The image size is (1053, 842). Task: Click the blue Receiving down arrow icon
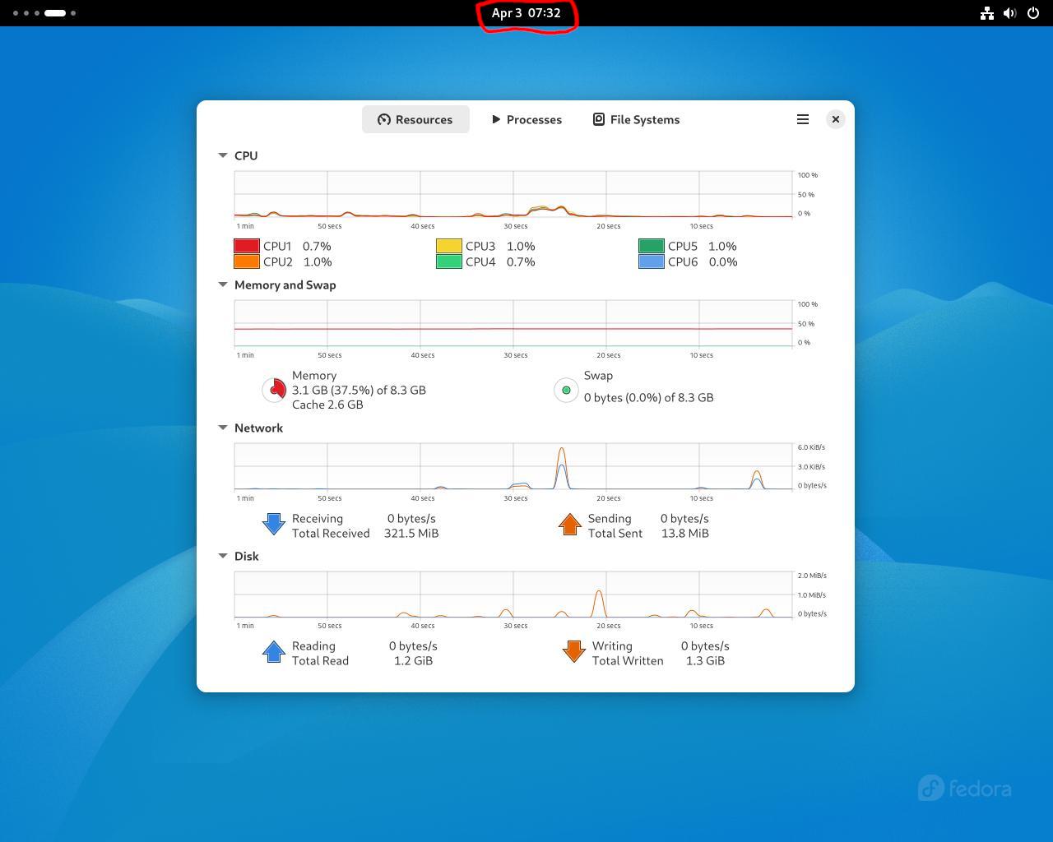274,524
